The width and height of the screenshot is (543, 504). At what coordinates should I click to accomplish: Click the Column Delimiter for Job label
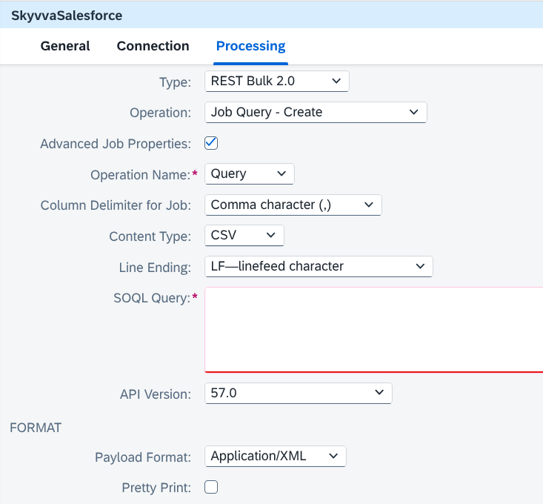(116, 205)
